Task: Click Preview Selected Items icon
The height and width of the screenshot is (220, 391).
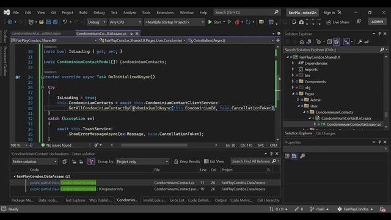Action: tap(367, 42)
